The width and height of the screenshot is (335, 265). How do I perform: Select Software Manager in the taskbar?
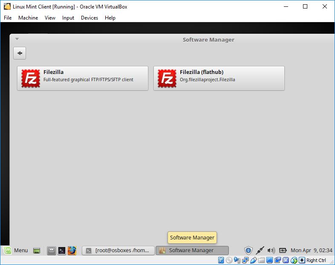(192, 251)
